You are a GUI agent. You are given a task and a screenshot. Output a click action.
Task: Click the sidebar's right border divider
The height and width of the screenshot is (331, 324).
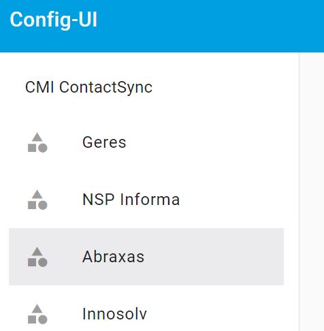[x=299, y=191]
